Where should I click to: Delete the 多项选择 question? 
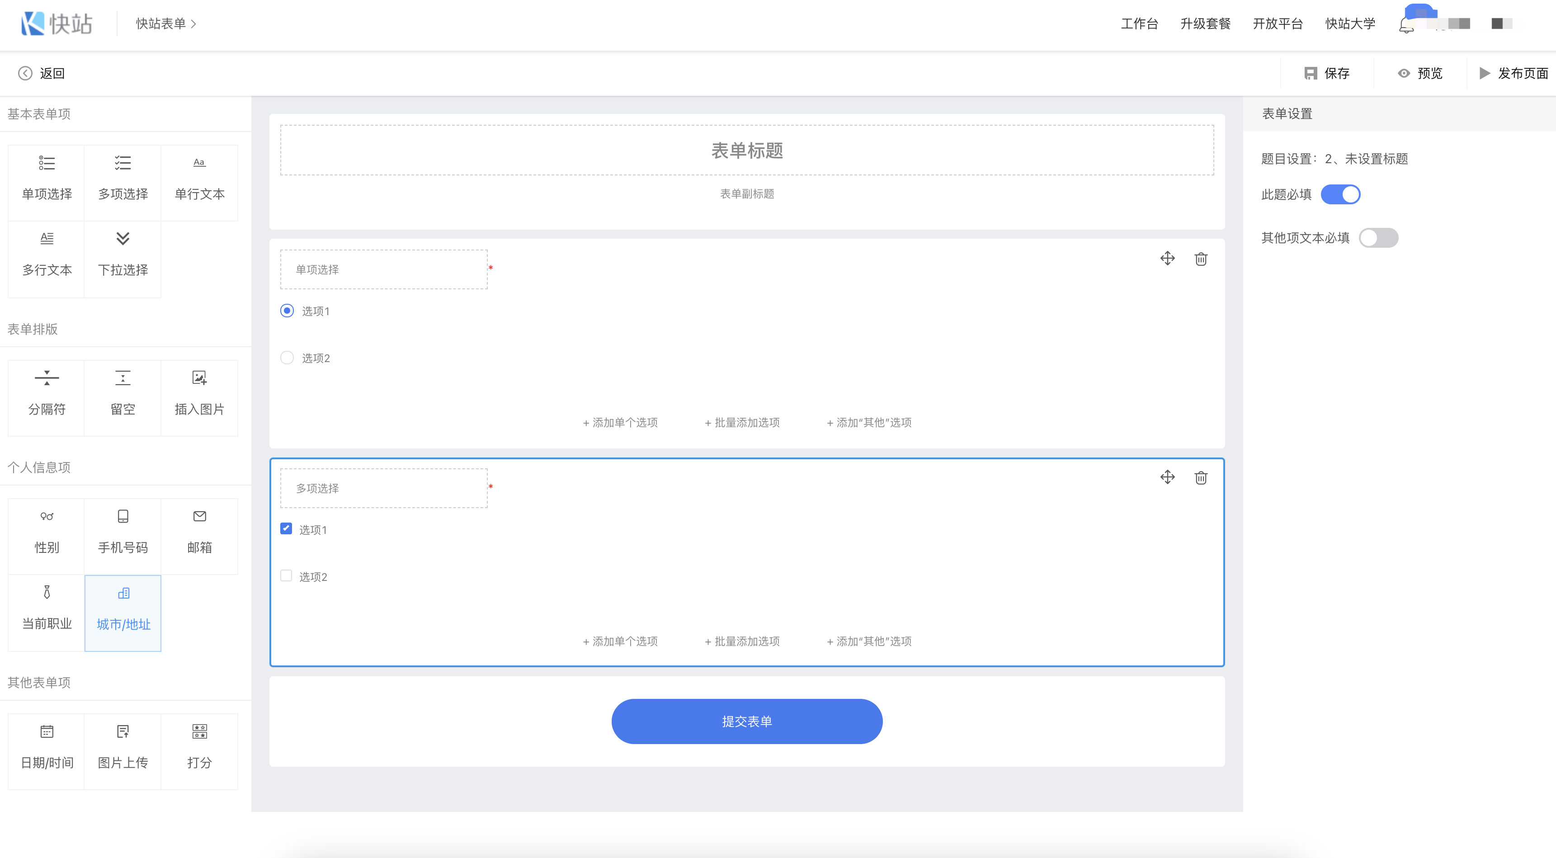1201,477
